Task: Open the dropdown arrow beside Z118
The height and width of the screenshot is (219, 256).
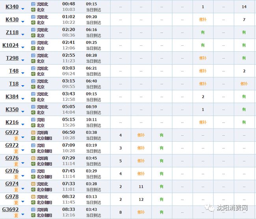Action: coord(23,34)
